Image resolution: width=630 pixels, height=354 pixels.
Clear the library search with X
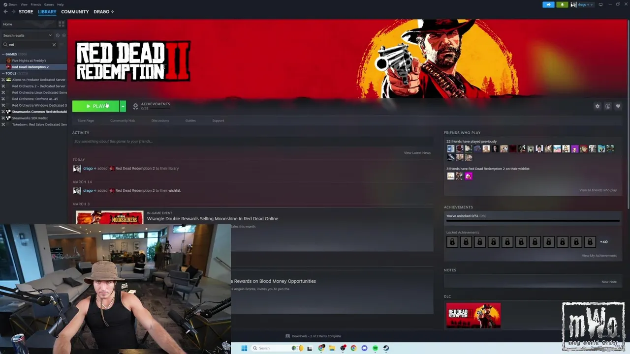pyautogui.click(x=54, y=45)
